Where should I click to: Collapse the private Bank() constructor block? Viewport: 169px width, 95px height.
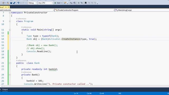click(x=10, y=75)
